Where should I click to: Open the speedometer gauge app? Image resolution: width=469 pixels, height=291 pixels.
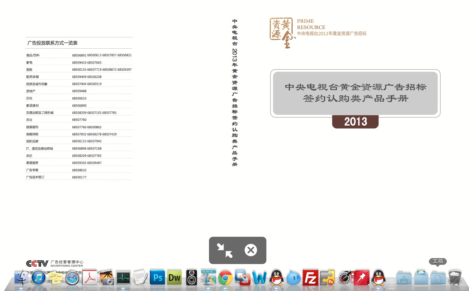[344, 278]
